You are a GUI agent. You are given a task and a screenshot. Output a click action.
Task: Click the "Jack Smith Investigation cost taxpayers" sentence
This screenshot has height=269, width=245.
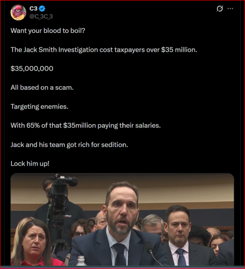(x=104, y=49)
